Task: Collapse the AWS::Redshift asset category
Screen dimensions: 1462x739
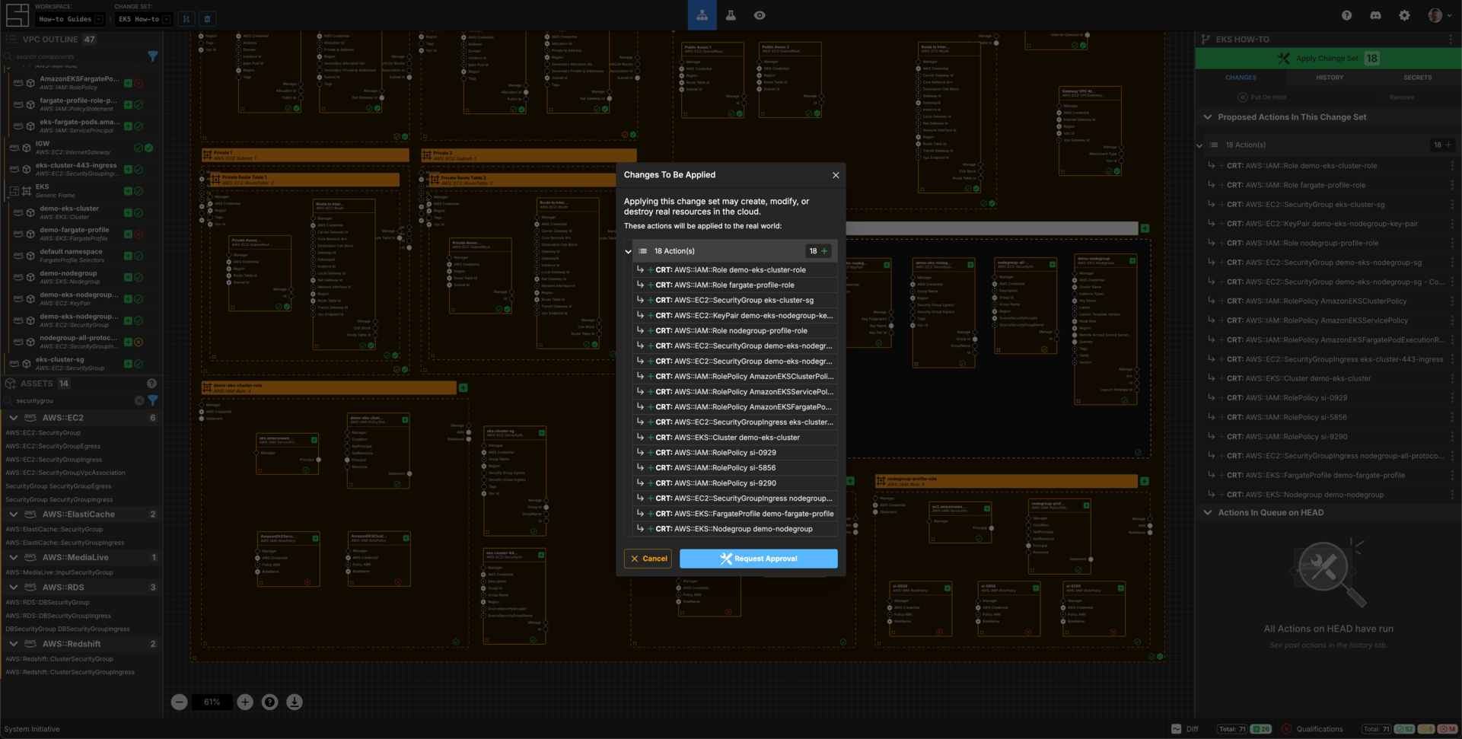Action: pyautogui.click(x=14, y=644)
